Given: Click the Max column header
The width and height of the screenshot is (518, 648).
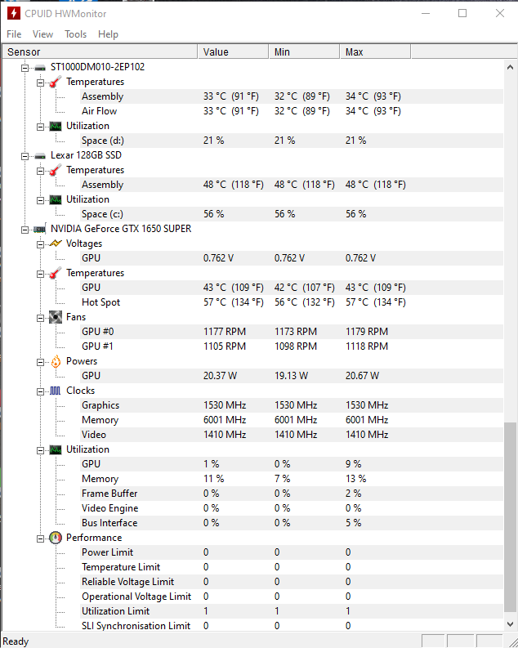Looking at the screenshot, I should coord(375,52).
